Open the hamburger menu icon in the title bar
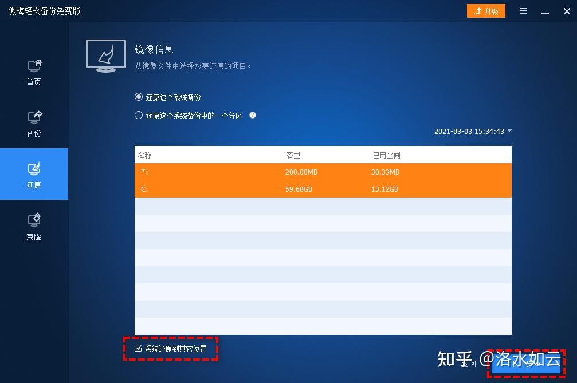Image resolution: width=577 pixels, height=383 pixels. click(x=523, y=11)
